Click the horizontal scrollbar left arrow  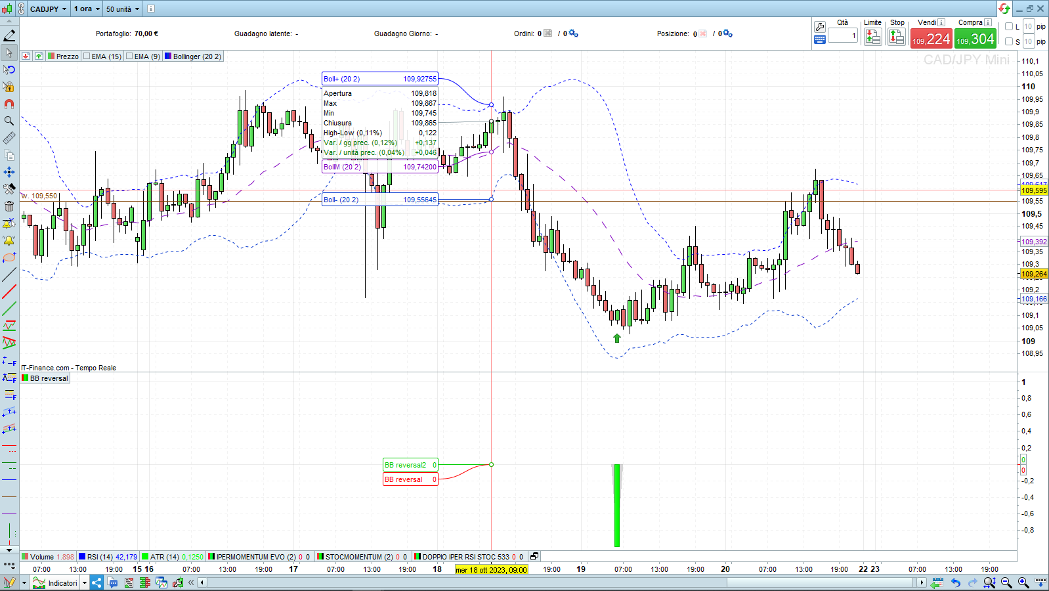(202, 582)
